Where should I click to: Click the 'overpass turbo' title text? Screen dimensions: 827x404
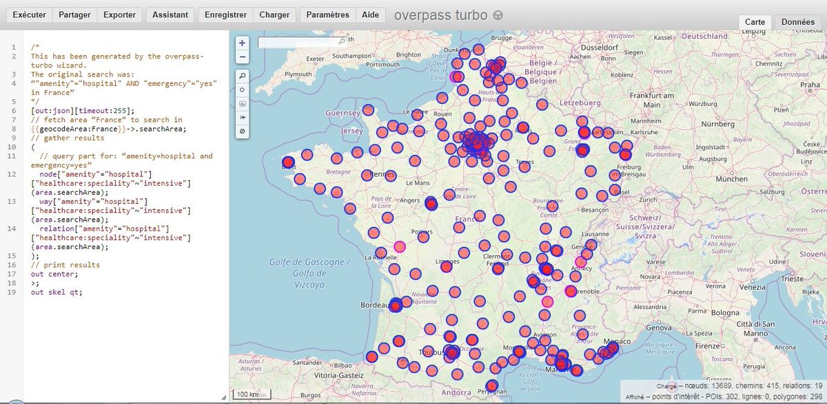[441, 15]
